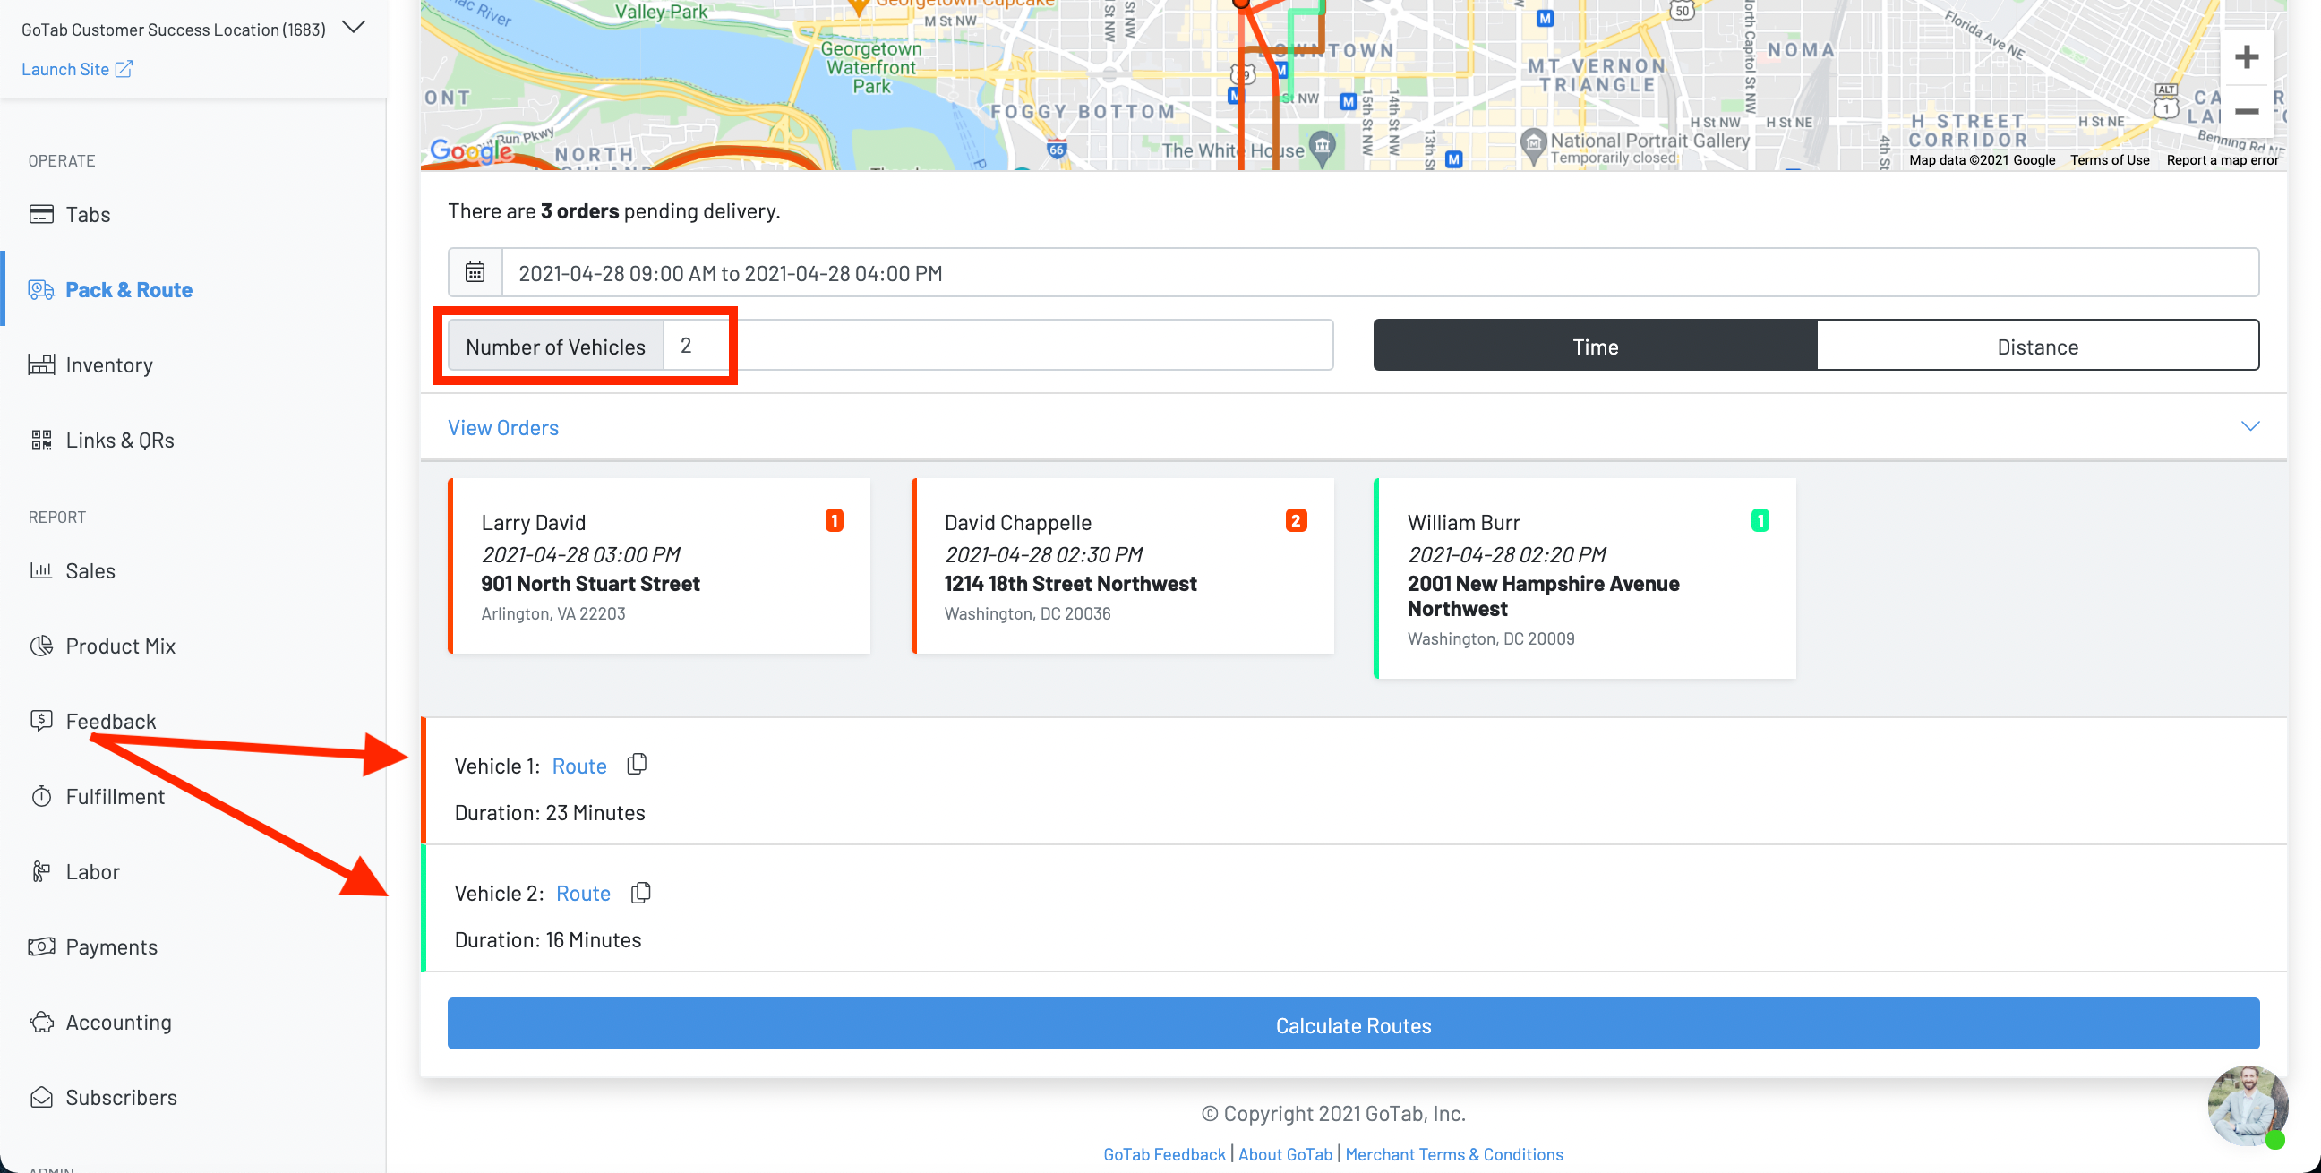The image size is (2321, 1173).
Task: Expand the location selector chevron
Action: click(354, 27)
